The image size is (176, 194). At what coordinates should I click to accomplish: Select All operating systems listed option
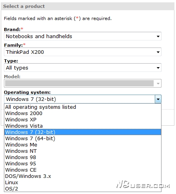pos(83,107)
